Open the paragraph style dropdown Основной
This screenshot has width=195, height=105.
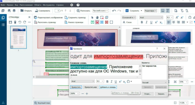tap(129, 17)
